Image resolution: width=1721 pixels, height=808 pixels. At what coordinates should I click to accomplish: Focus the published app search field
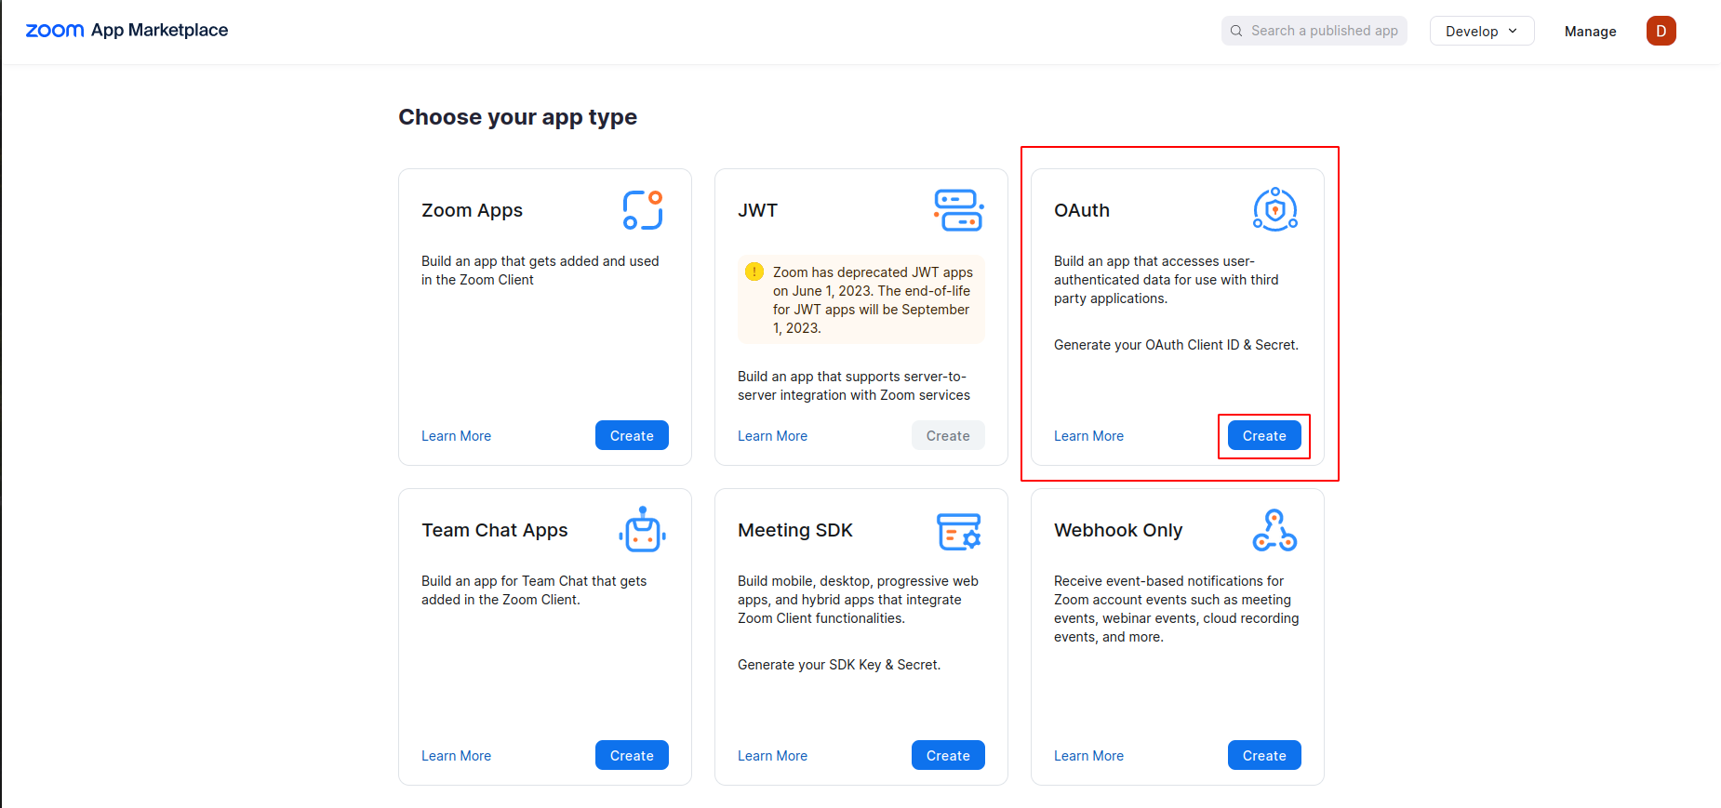click(1323, 31)
